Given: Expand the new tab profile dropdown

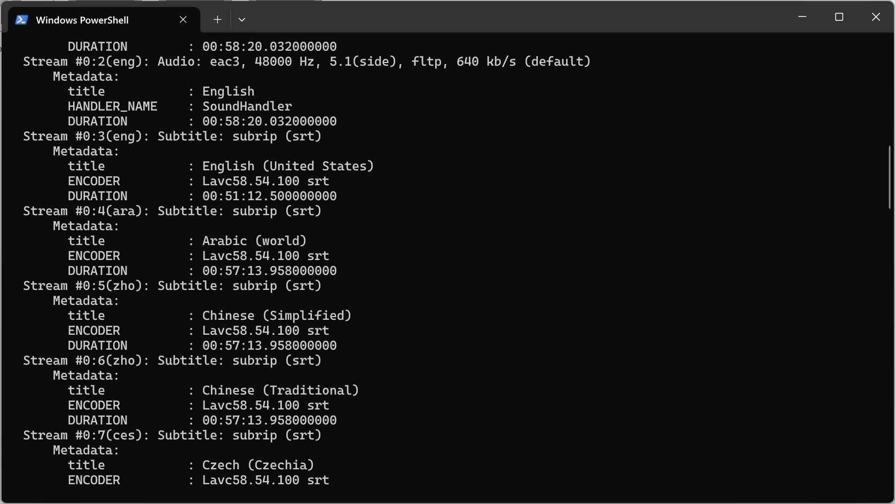Looking at the screenshot, I should pyautogui.click(x=242, y=20).
